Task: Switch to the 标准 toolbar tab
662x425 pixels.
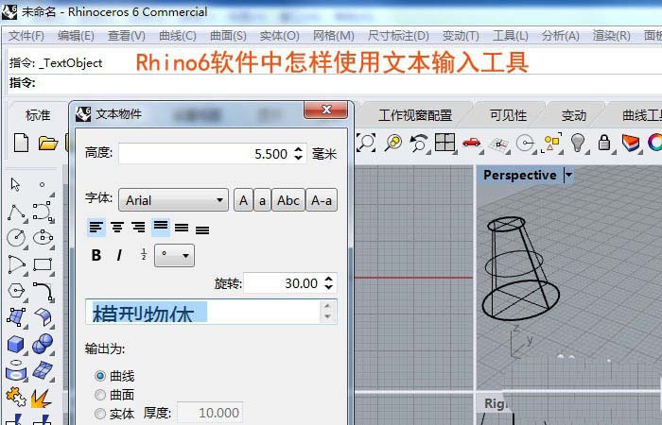Action: (x=38, y=114)
